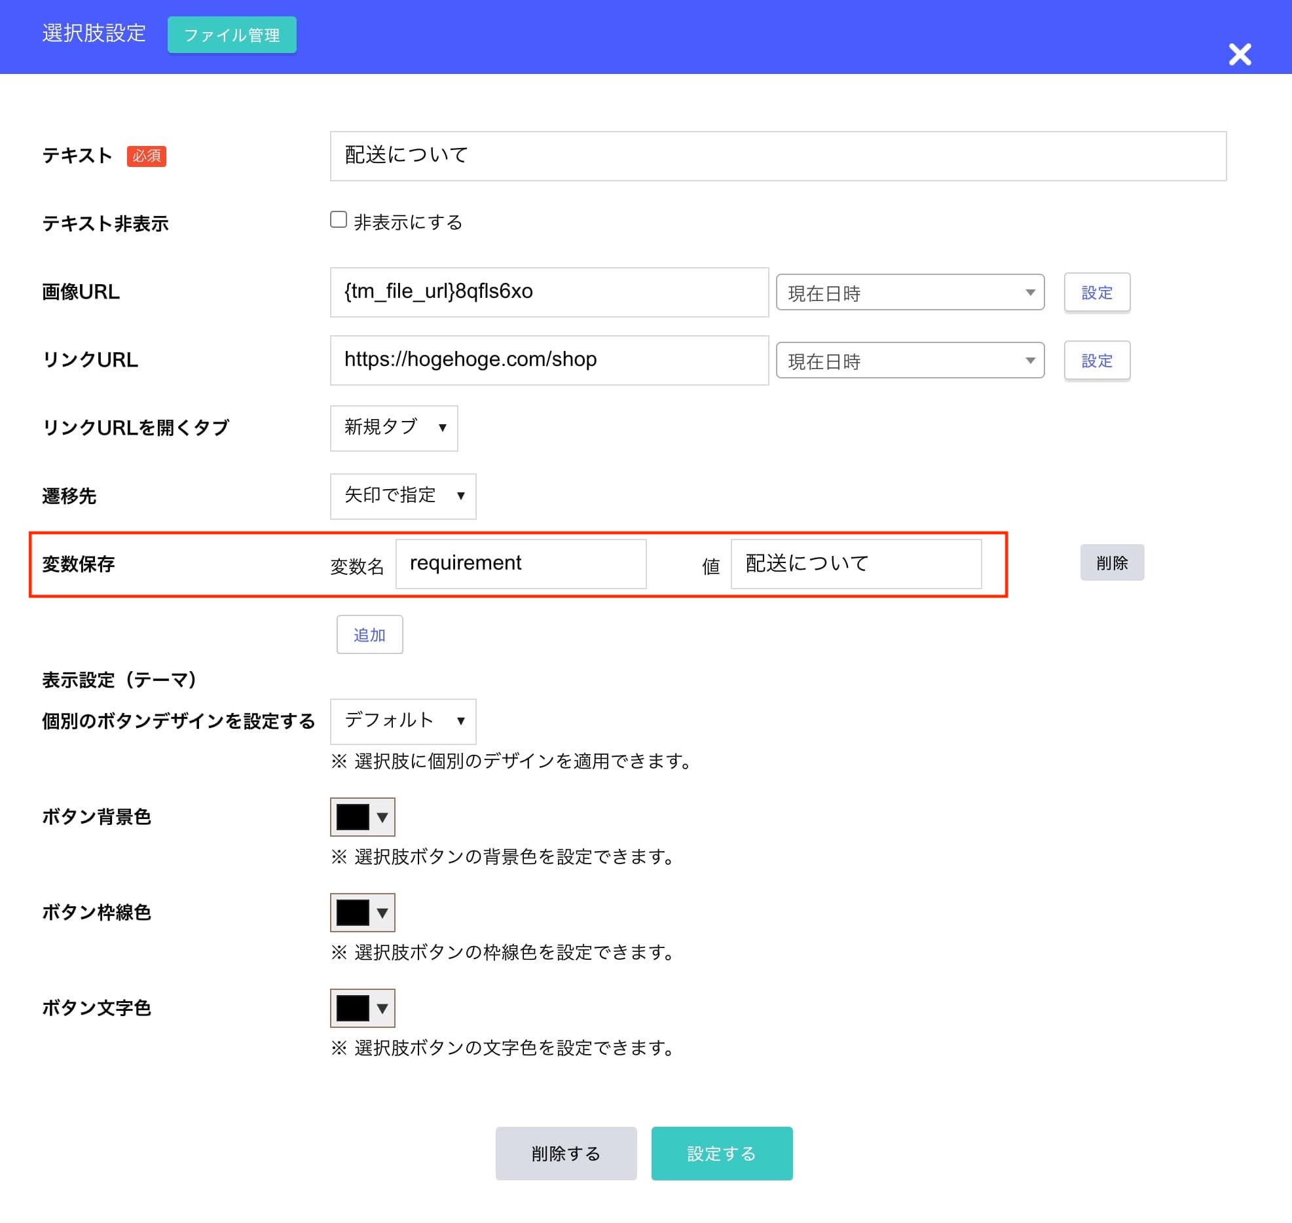Click 削除 button beside 変数保存 row
The height and width of the screenshot is (1223, 1292).
pos(1112,562)
